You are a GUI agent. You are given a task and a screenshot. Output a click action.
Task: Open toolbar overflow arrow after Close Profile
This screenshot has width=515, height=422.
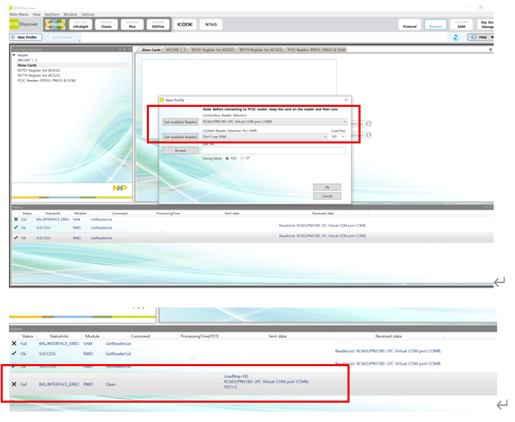pyautogui.click(x=79, y=40)
